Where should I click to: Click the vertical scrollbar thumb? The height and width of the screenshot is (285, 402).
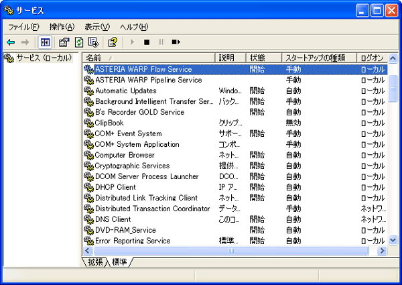tap(393, 89)
